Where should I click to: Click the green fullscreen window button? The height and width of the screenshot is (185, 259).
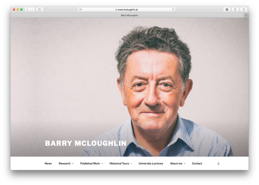(x=21, y=10)
